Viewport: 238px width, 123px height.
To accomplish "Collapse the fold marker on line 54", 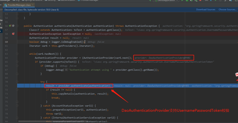I will point(17,18).
